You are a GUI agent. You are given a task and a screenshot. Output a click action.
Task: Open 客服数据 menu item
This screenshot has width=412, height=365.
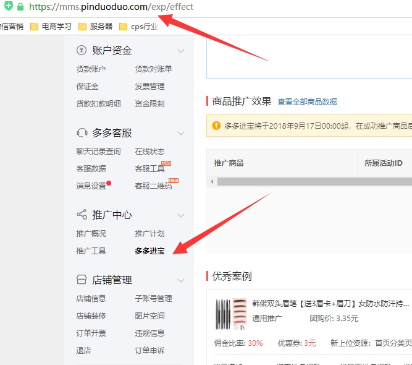coord(91,169)
